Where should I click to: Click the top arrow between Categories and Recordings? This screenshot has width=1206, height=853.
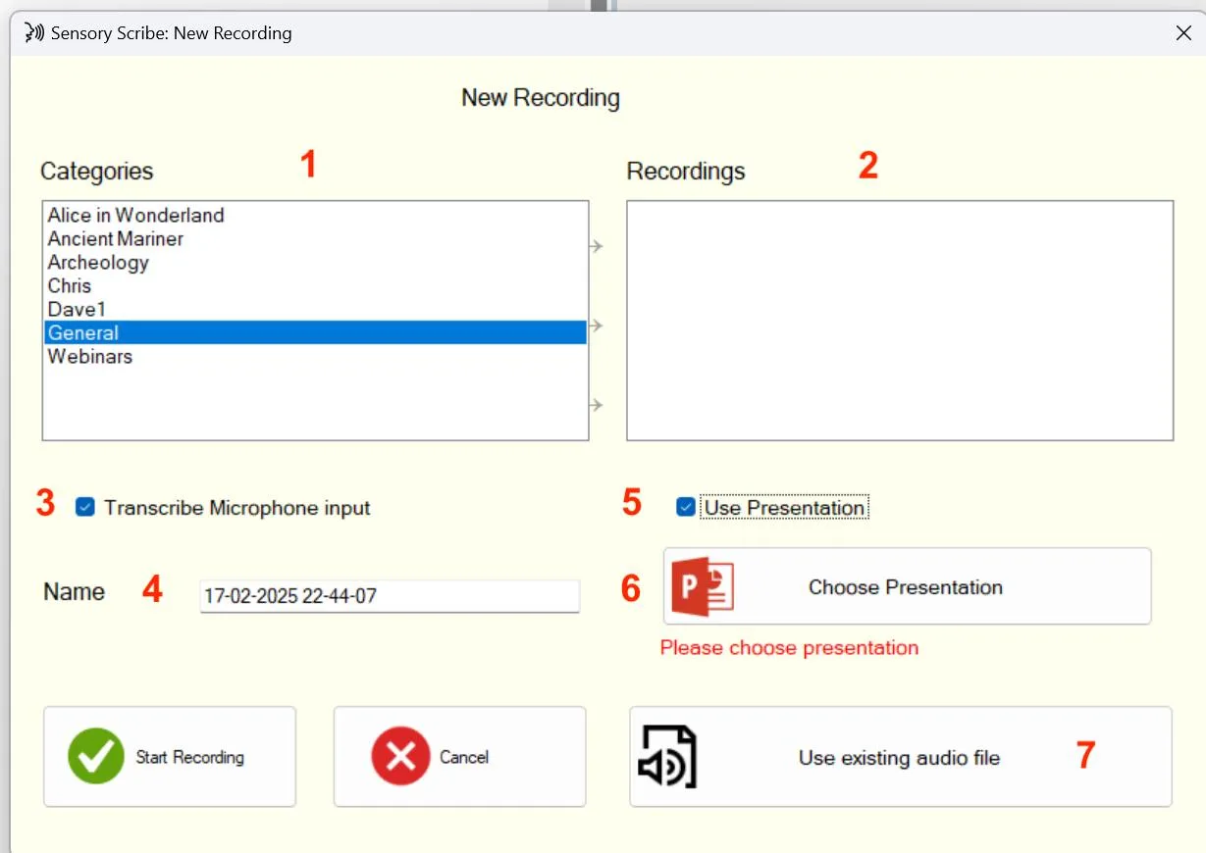(x=597, y=246)
